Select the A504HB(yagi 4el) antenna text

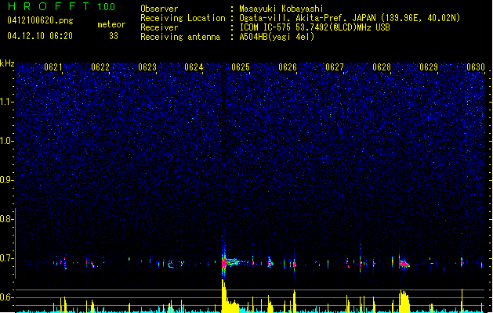pyautogui.click(x=277, y=37)
